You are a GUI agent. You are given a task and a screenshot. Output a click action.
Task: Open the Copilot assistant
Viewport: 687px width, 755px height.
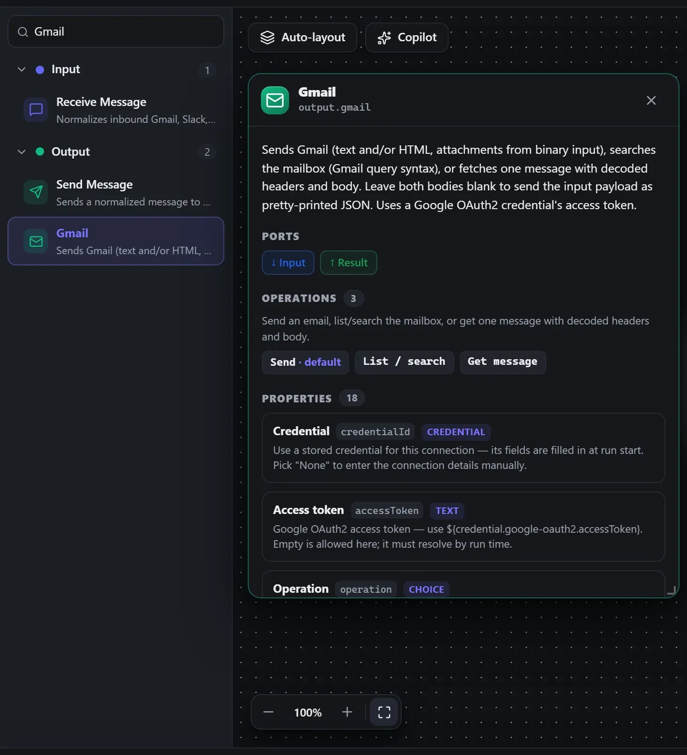[x=407, y=38]
